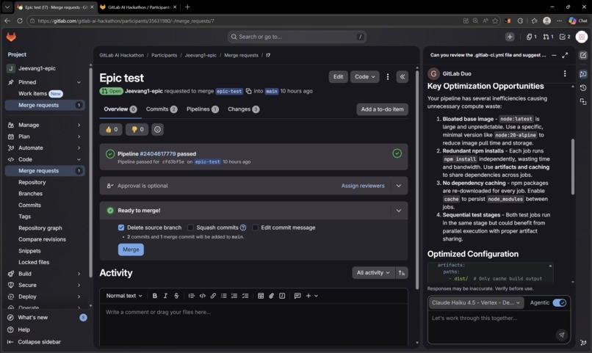This screenshot has width=592, height=353.
Task: Open the create new plus menu
Action: pos(510,37)
